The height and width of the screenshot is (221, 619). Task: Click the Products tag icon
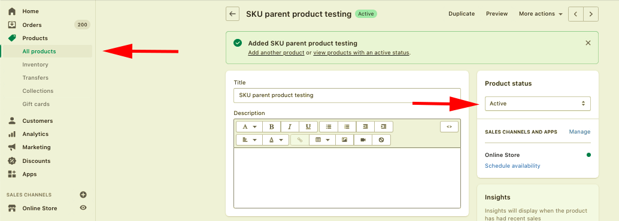12,38
